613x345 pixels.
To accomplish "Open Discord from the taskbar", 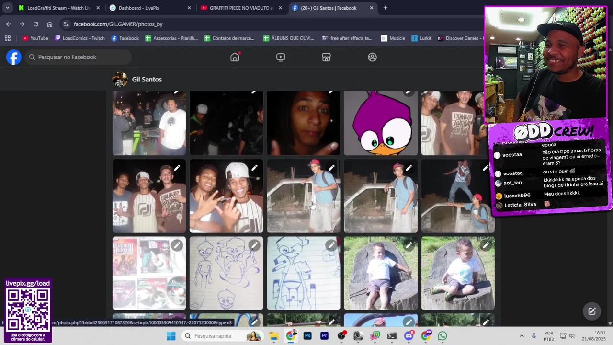I will (x=409, y=336).
